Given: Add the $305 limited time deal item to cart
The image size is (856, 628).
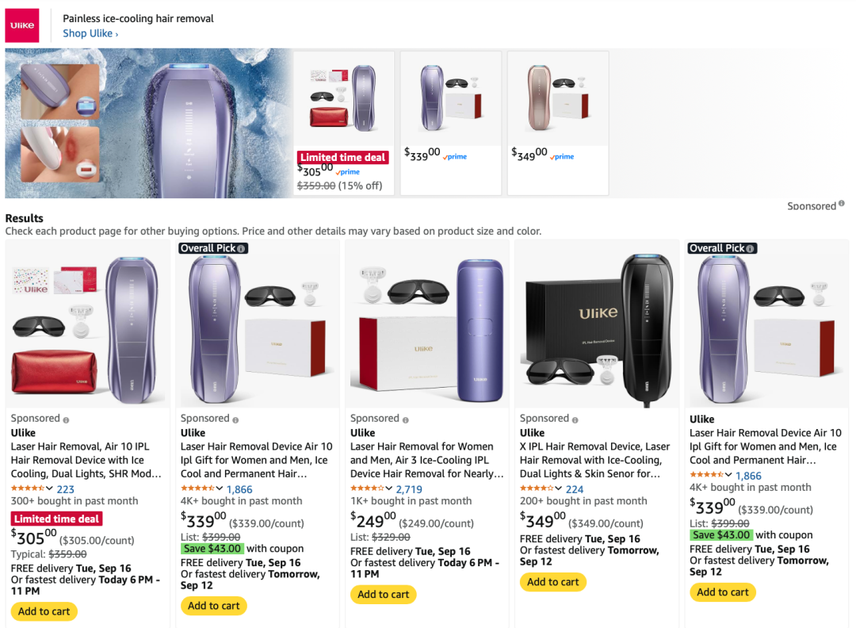Looking at the screenshot, I should [44, 611].
